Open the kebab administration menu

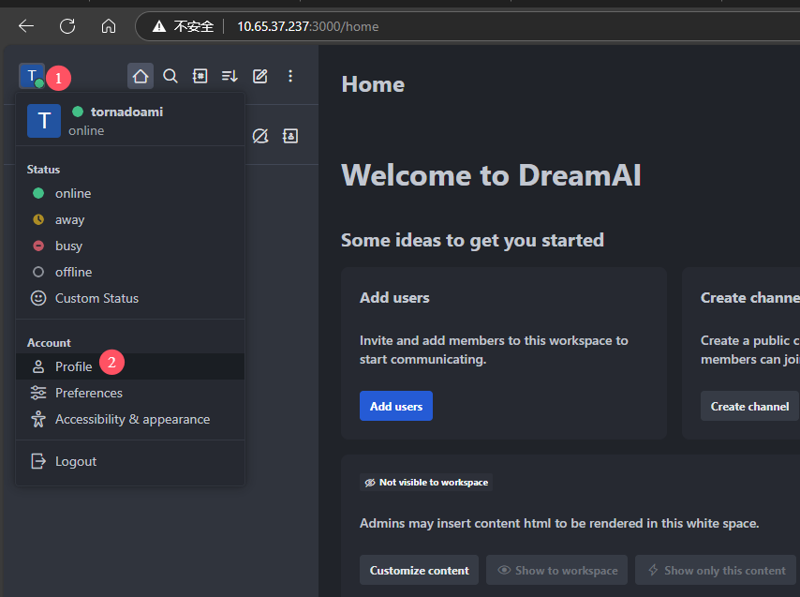point(290,76)
